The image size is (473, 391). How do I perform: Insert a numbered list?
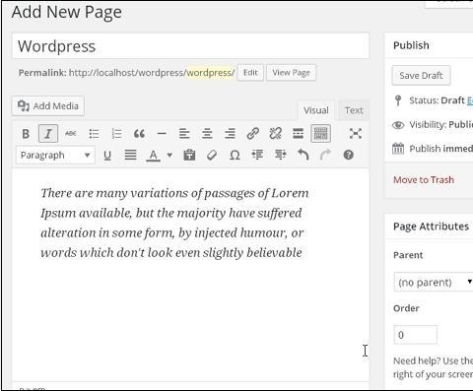pos(116,134)
